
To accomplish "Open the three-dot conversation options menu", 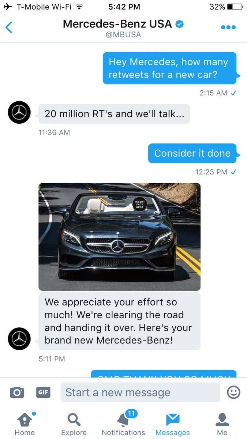I will point(228,27).
